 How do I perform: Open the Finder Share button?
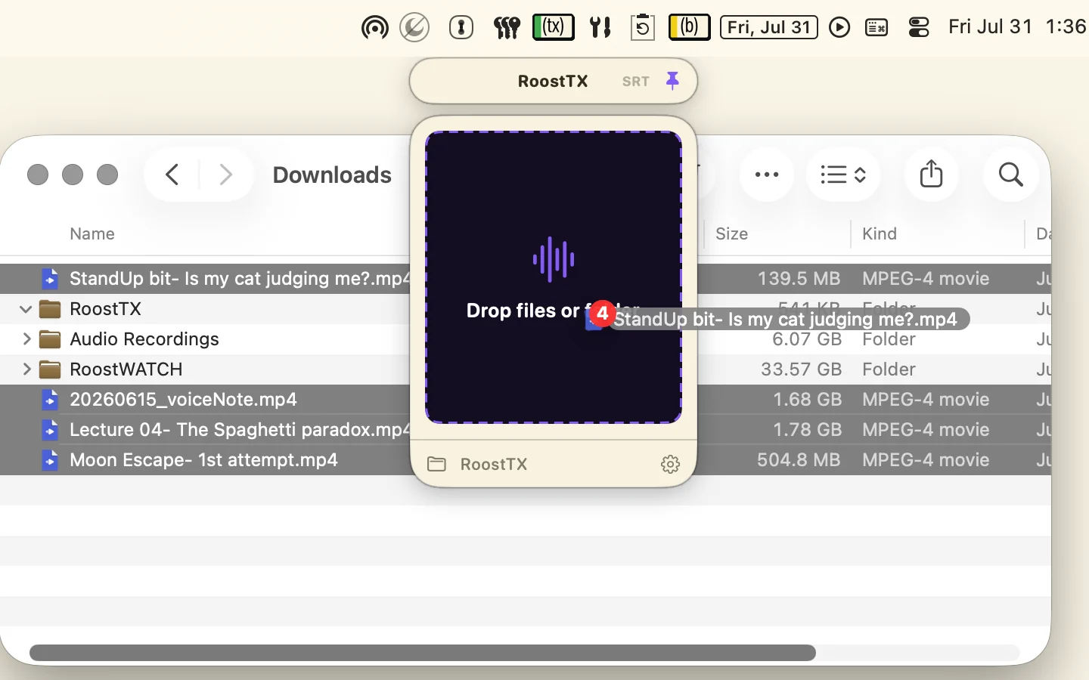[x=932, y=175]
